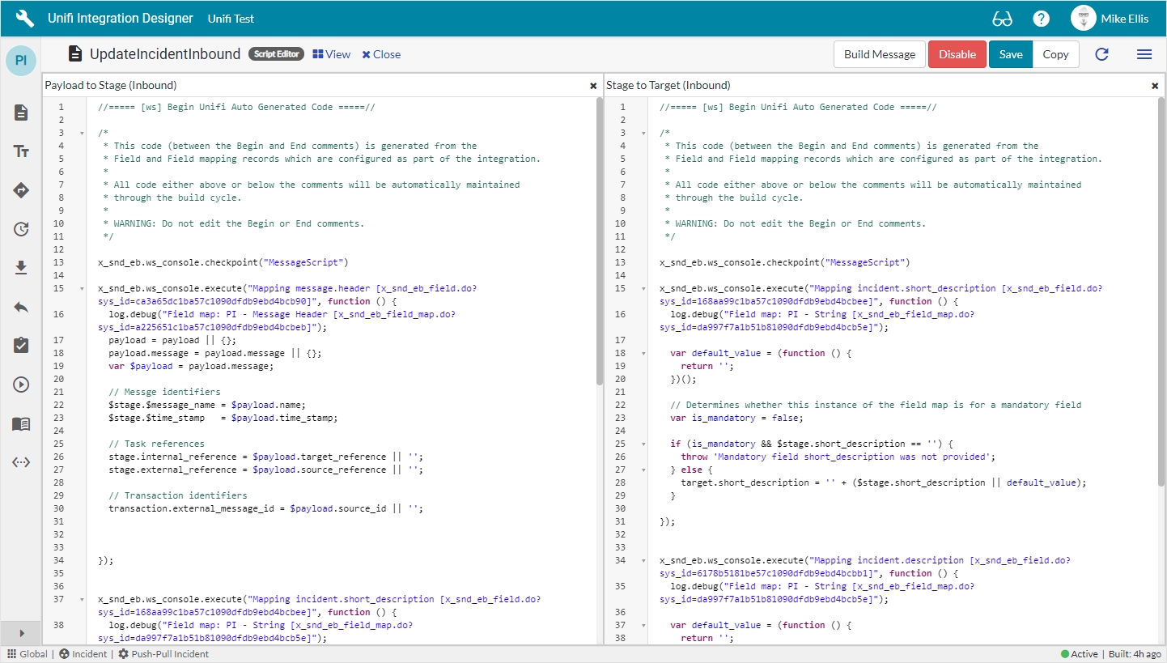Open the text-size Fields icon in sidebar

tap(22, 151)
